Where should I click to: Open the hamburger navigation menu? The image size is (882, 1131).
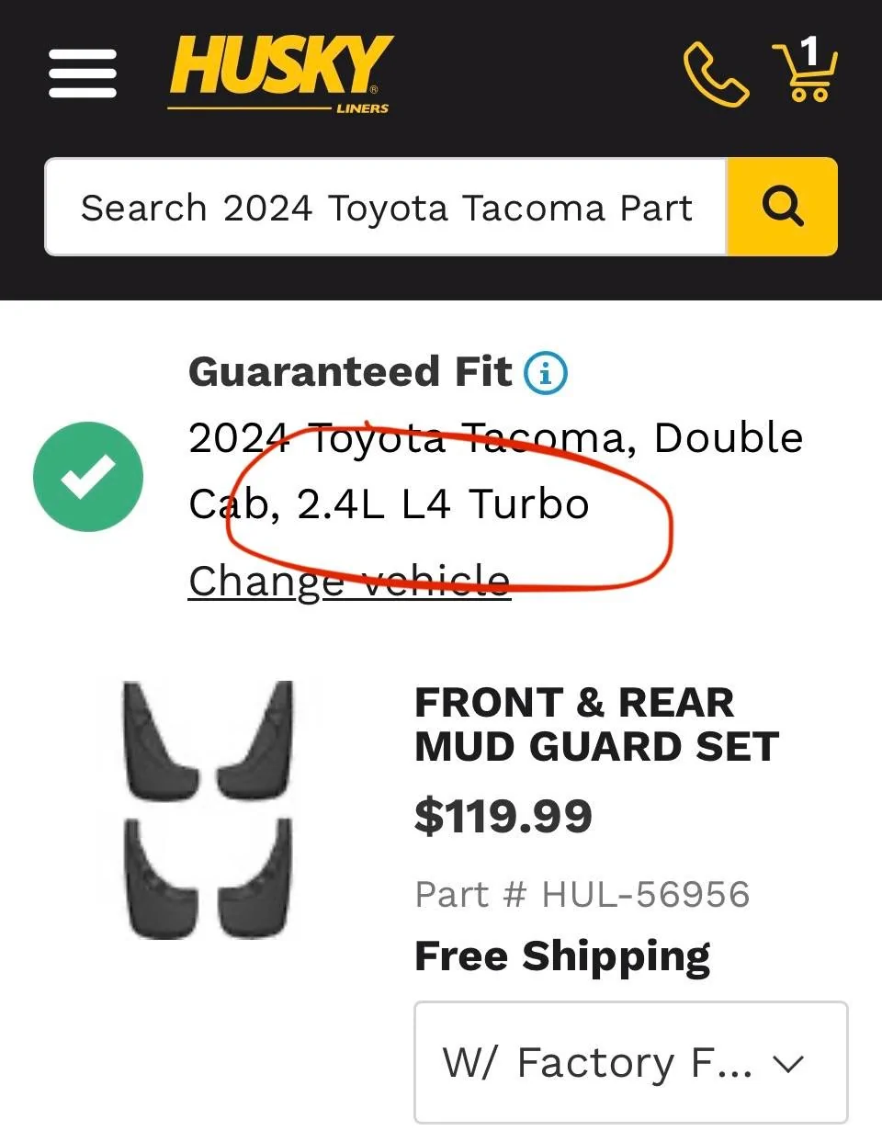click(x=83, y=74)
